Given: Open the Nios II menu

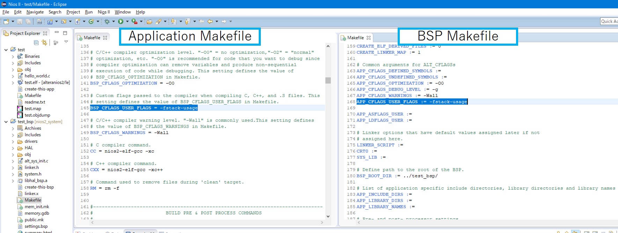Looking at the screenshot, I should tap(104, 12).
